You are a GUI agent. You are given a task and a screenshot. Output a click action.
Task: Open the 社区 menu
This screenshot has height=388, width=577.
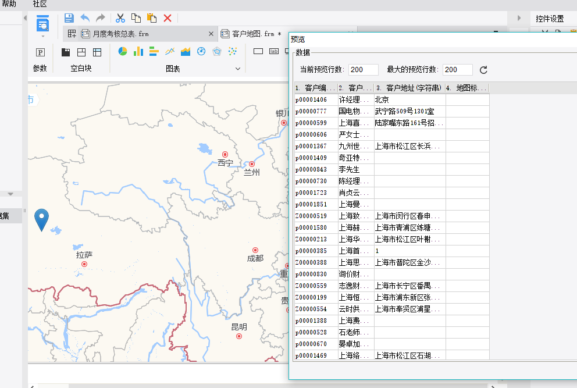click(40, 4)
